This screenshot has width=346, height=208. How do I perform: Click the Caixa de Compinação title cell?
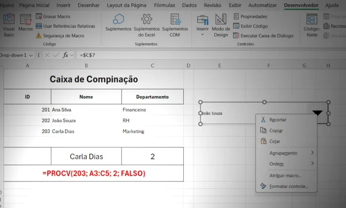94,79
